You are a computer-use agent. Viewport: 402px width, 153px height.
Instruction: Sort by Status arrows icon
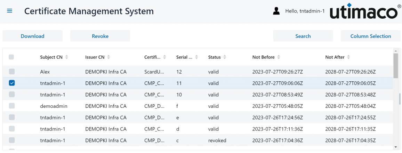[x=225, y=57]
